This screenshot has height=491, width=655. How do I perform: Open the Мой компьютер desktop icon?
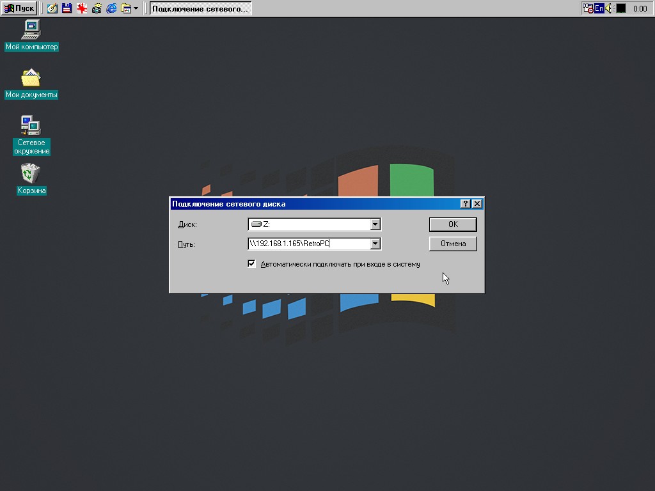tap(31, 30)
